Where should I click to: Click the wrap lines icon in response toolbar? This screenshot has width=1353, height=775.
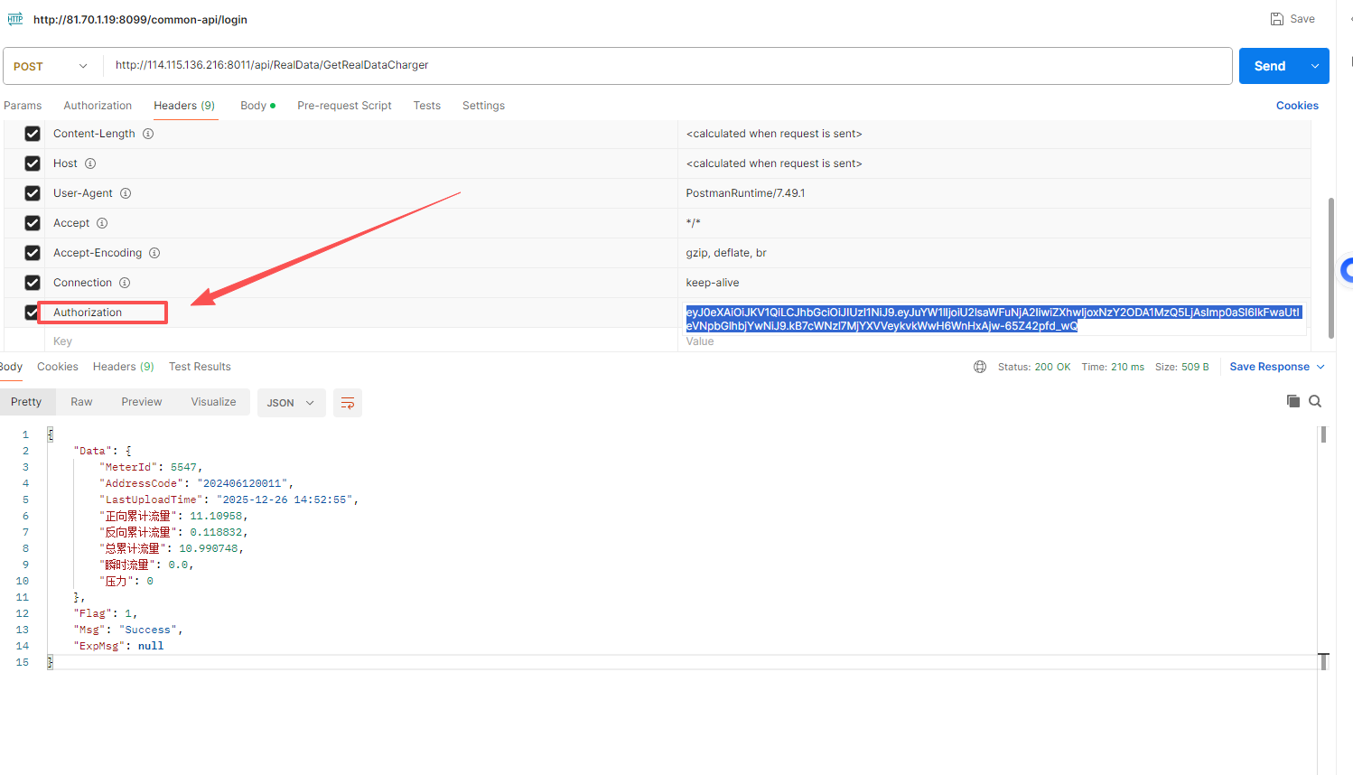(x=348, y=403)
